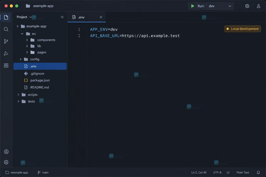Select the .env file in tree

click(40, 66)
